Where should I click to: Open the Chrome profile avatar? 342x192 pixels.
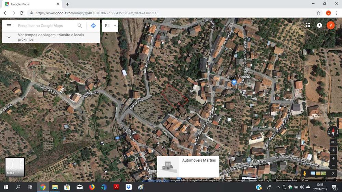click(328, 13)
